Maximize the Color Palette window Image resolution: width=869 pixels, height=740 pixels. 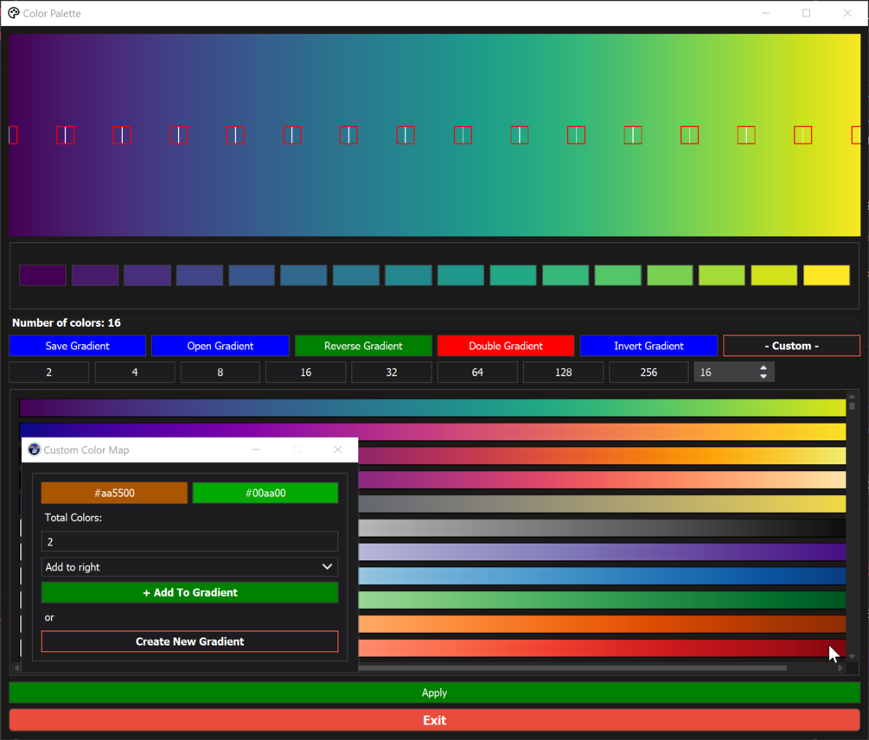pyautogui.click(x=807, y=13)
